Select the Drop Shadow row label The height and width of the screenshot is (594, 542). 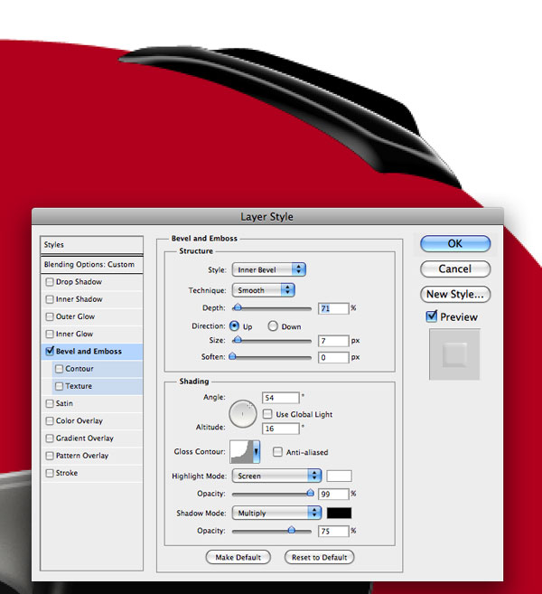79,282
